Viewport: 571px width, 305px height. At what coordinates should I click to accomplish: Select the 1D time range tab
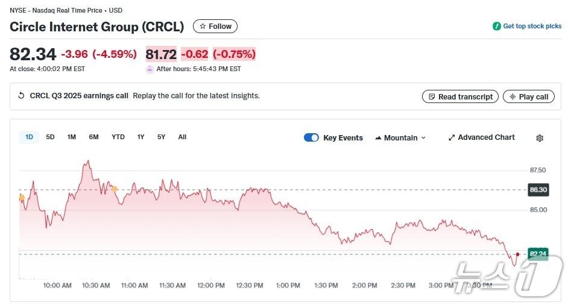29,137
